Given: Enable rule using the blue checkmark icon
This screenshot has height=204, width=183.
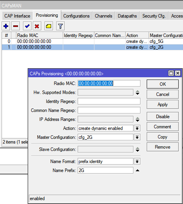Looking at the screenshot, I should pyautogui.click(x=27, y=26).
